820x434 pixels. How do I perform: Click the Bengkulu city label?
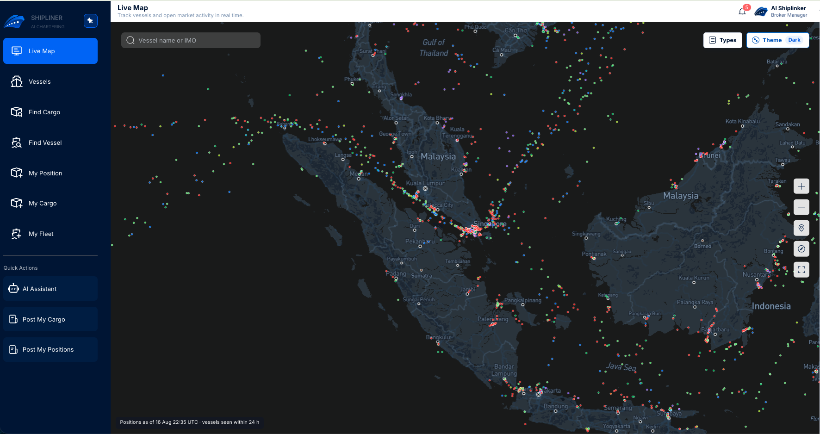point(438,337)
